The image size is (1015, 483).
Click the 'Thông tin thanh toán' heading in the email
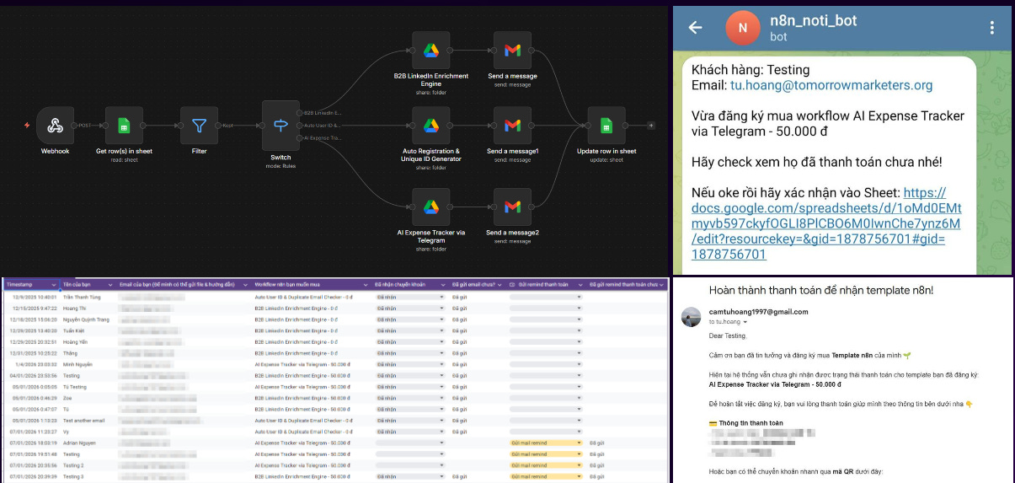coord(751,423)
